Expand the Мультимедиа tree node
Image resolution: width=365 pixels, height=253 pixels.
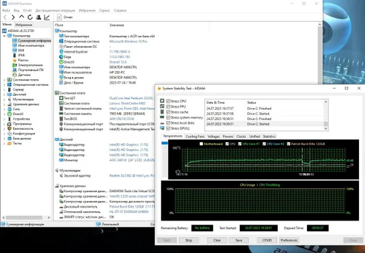pyautogui.click(x=4, y=99)
